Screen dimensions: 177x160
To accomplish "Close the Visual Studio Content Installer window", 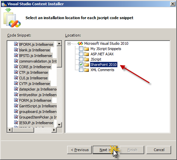I will tap(173, 4).
